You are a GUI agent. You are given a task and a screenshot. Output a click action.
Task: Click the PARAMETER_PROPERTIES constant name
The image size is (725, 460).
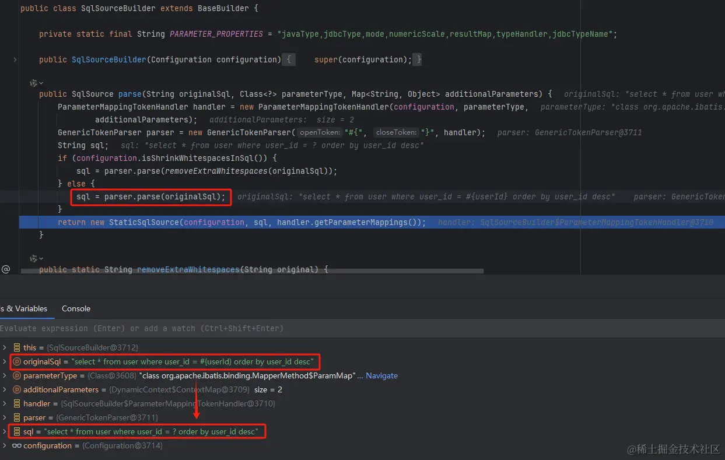(x=216, y=34)
